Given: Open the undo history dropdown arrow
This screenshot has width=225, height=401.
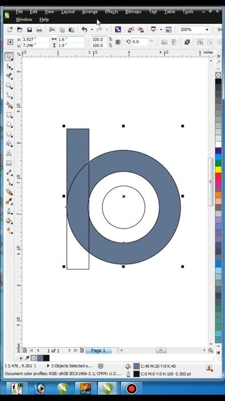Looking at the screenshot, I should tap(92, 30).
